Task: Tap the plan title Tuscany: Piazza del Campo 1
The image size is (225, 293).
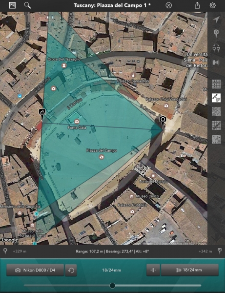Action: coord(112,5)
